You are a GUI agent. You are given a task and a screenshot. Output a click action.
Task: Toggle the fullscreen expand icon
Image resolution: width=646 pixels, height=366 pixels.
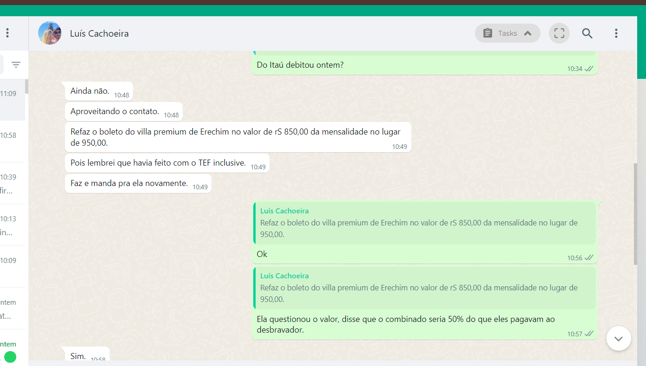pos(559,33)
